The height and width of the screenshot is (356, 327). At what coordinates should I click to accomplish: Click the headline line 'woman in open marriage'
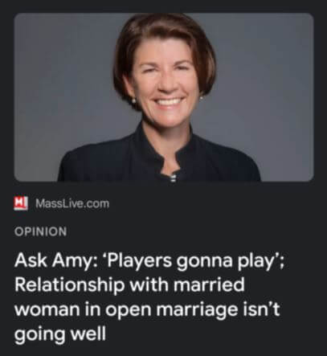126,309
